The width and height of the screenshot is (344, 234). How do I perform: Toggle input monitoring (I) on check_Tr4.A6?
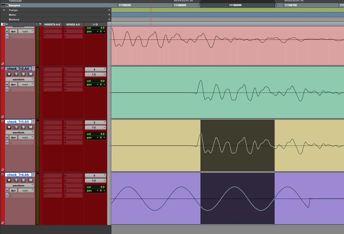click(16, 180)
